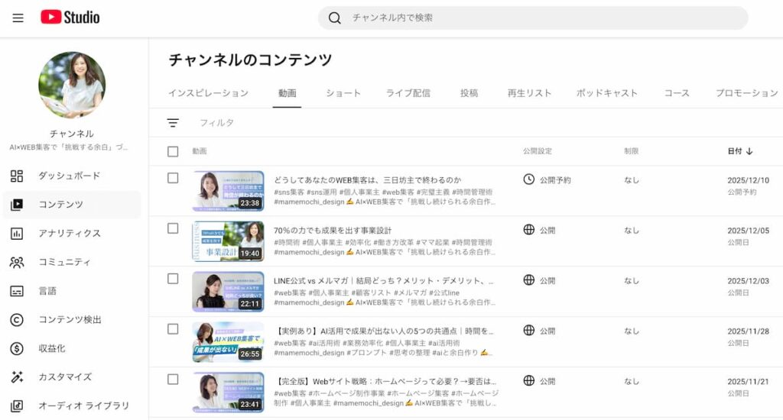The height and width of the screenshot is (420, 783).
Task: Switch to the ショート tab
Action: tap(343, 93)
